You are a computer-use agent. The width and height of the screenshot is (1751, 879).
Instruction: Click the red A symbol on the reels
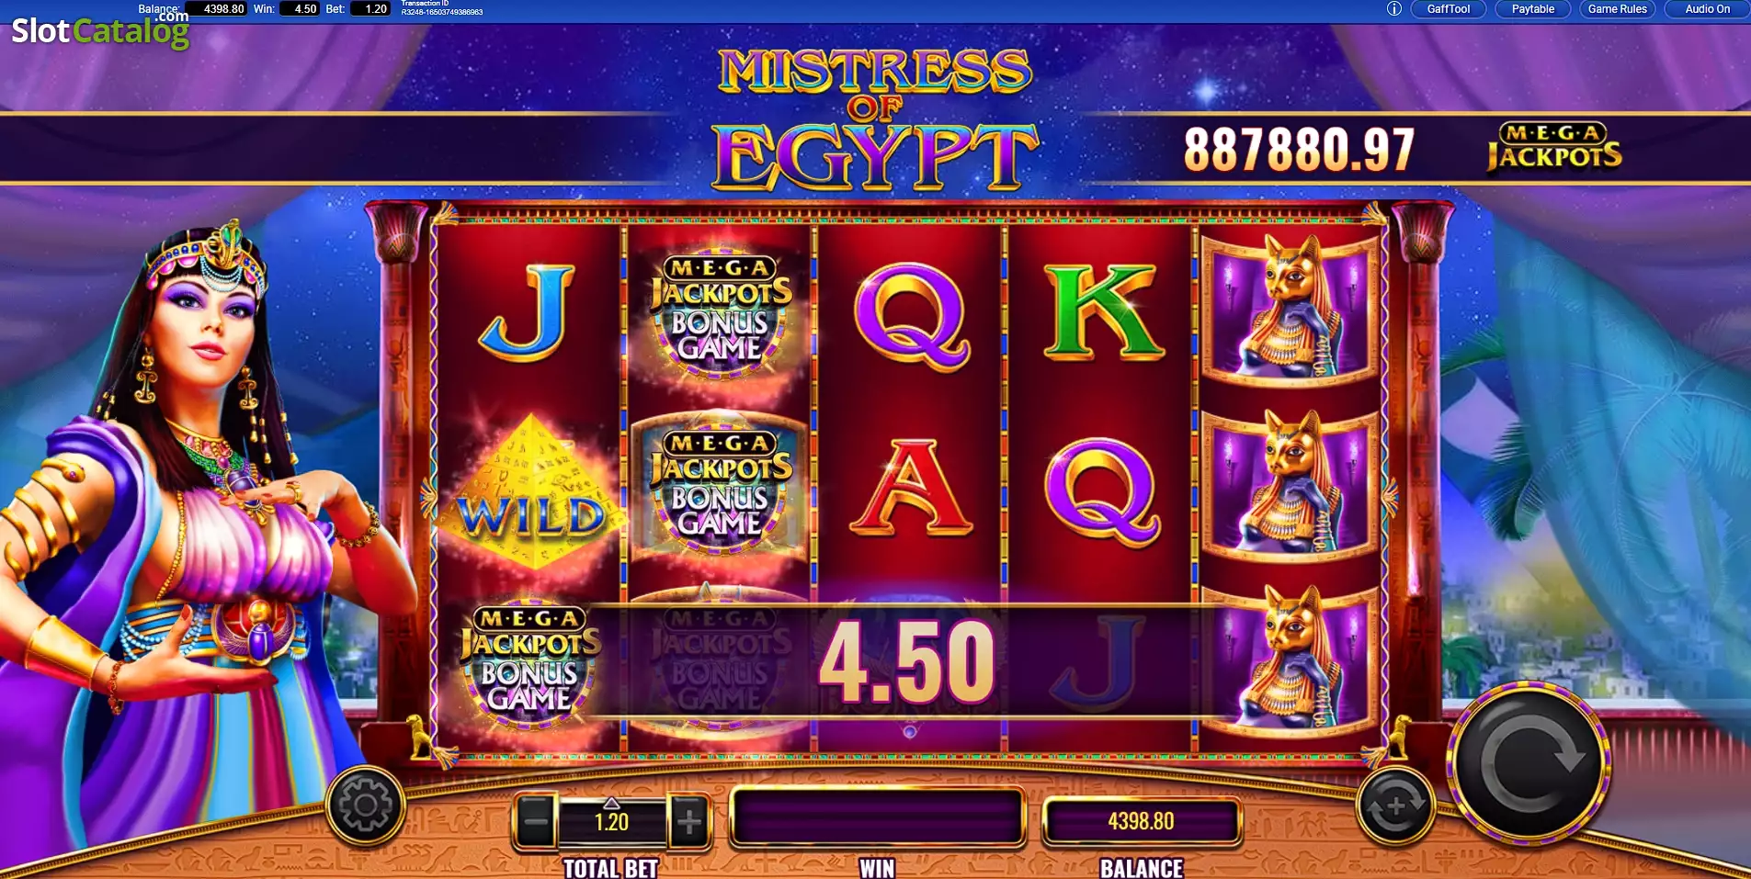(x=910, y=487)
